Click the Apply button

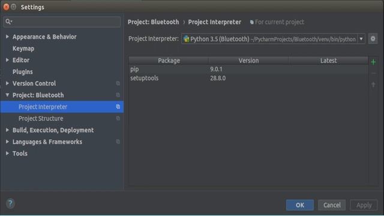(364, 205)
